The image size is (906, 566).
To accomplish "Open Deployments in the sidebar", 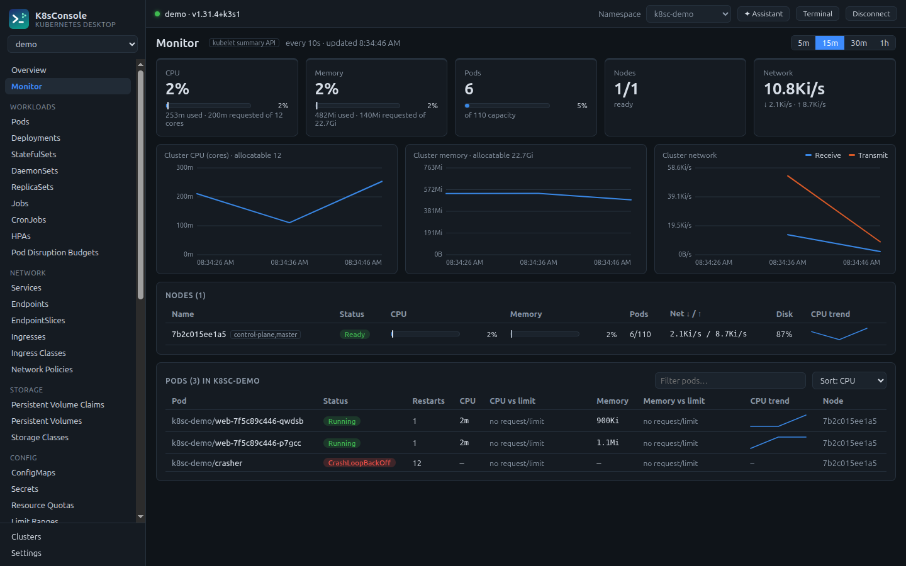I will tap(68, 138).
